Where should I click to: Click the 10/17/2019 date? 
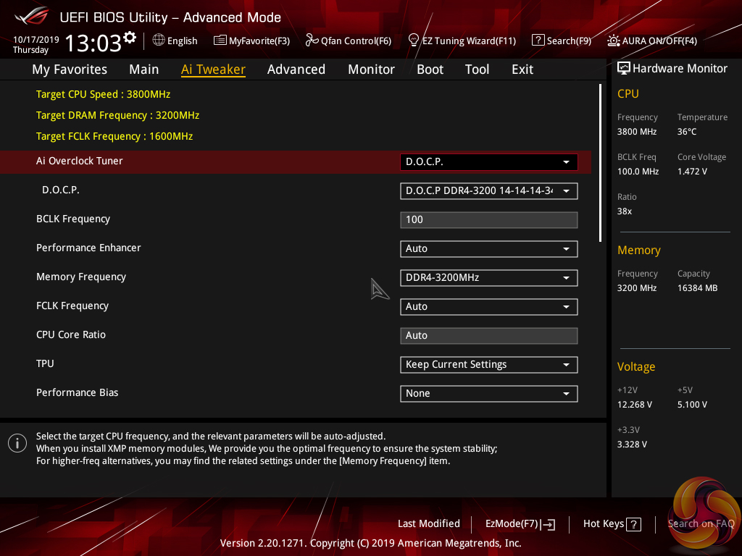pyautogui.click(x=36, y=40)
